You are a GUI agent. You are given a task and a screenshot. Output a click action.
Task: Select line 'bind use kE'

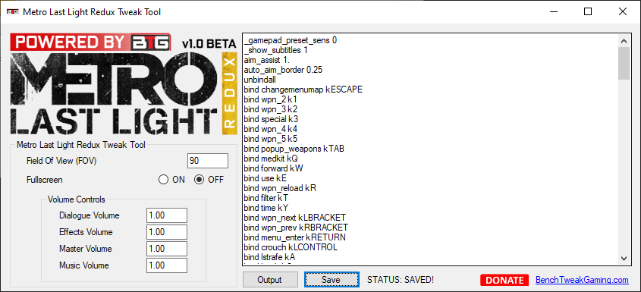tap(266, 178)
